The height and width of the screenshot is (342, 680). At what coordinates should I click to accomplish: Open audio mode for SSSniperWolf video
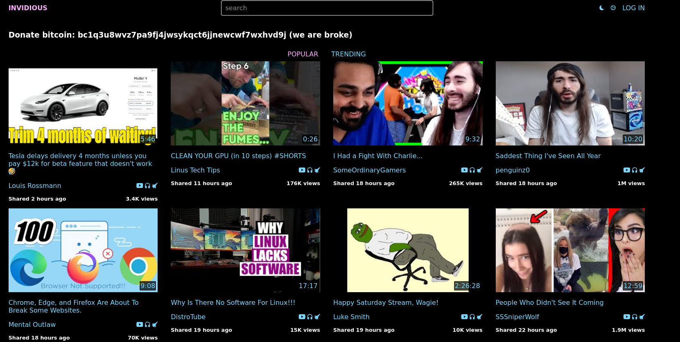tap(634, 317)
